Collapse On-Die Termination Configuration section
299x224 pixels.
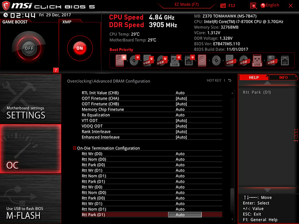(x=74, y=148)
